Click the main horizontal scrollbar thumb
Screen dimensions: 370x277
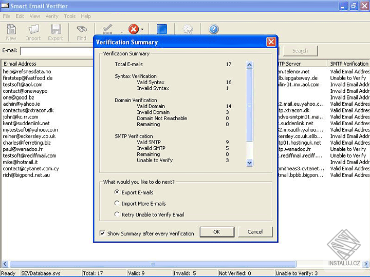[x=153, y=264]
